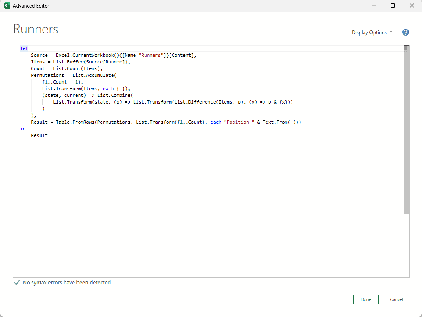Click 'List.Accumulate(' in Permutations line

point(94,75)
